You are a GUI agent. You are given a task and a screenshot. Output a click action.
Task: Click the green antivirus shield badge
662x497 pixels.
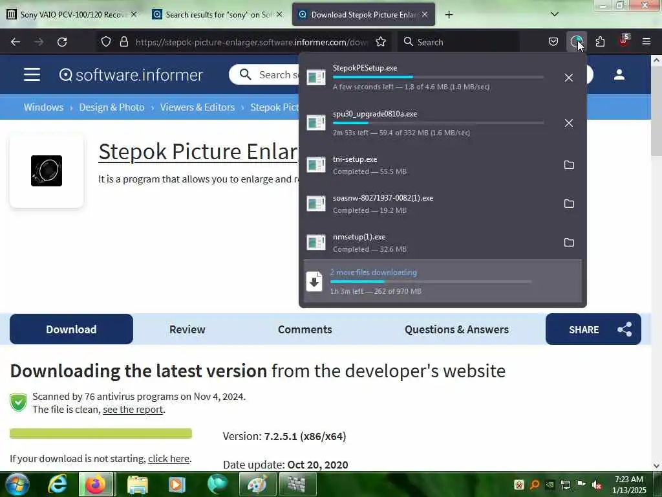coord(19,403)
